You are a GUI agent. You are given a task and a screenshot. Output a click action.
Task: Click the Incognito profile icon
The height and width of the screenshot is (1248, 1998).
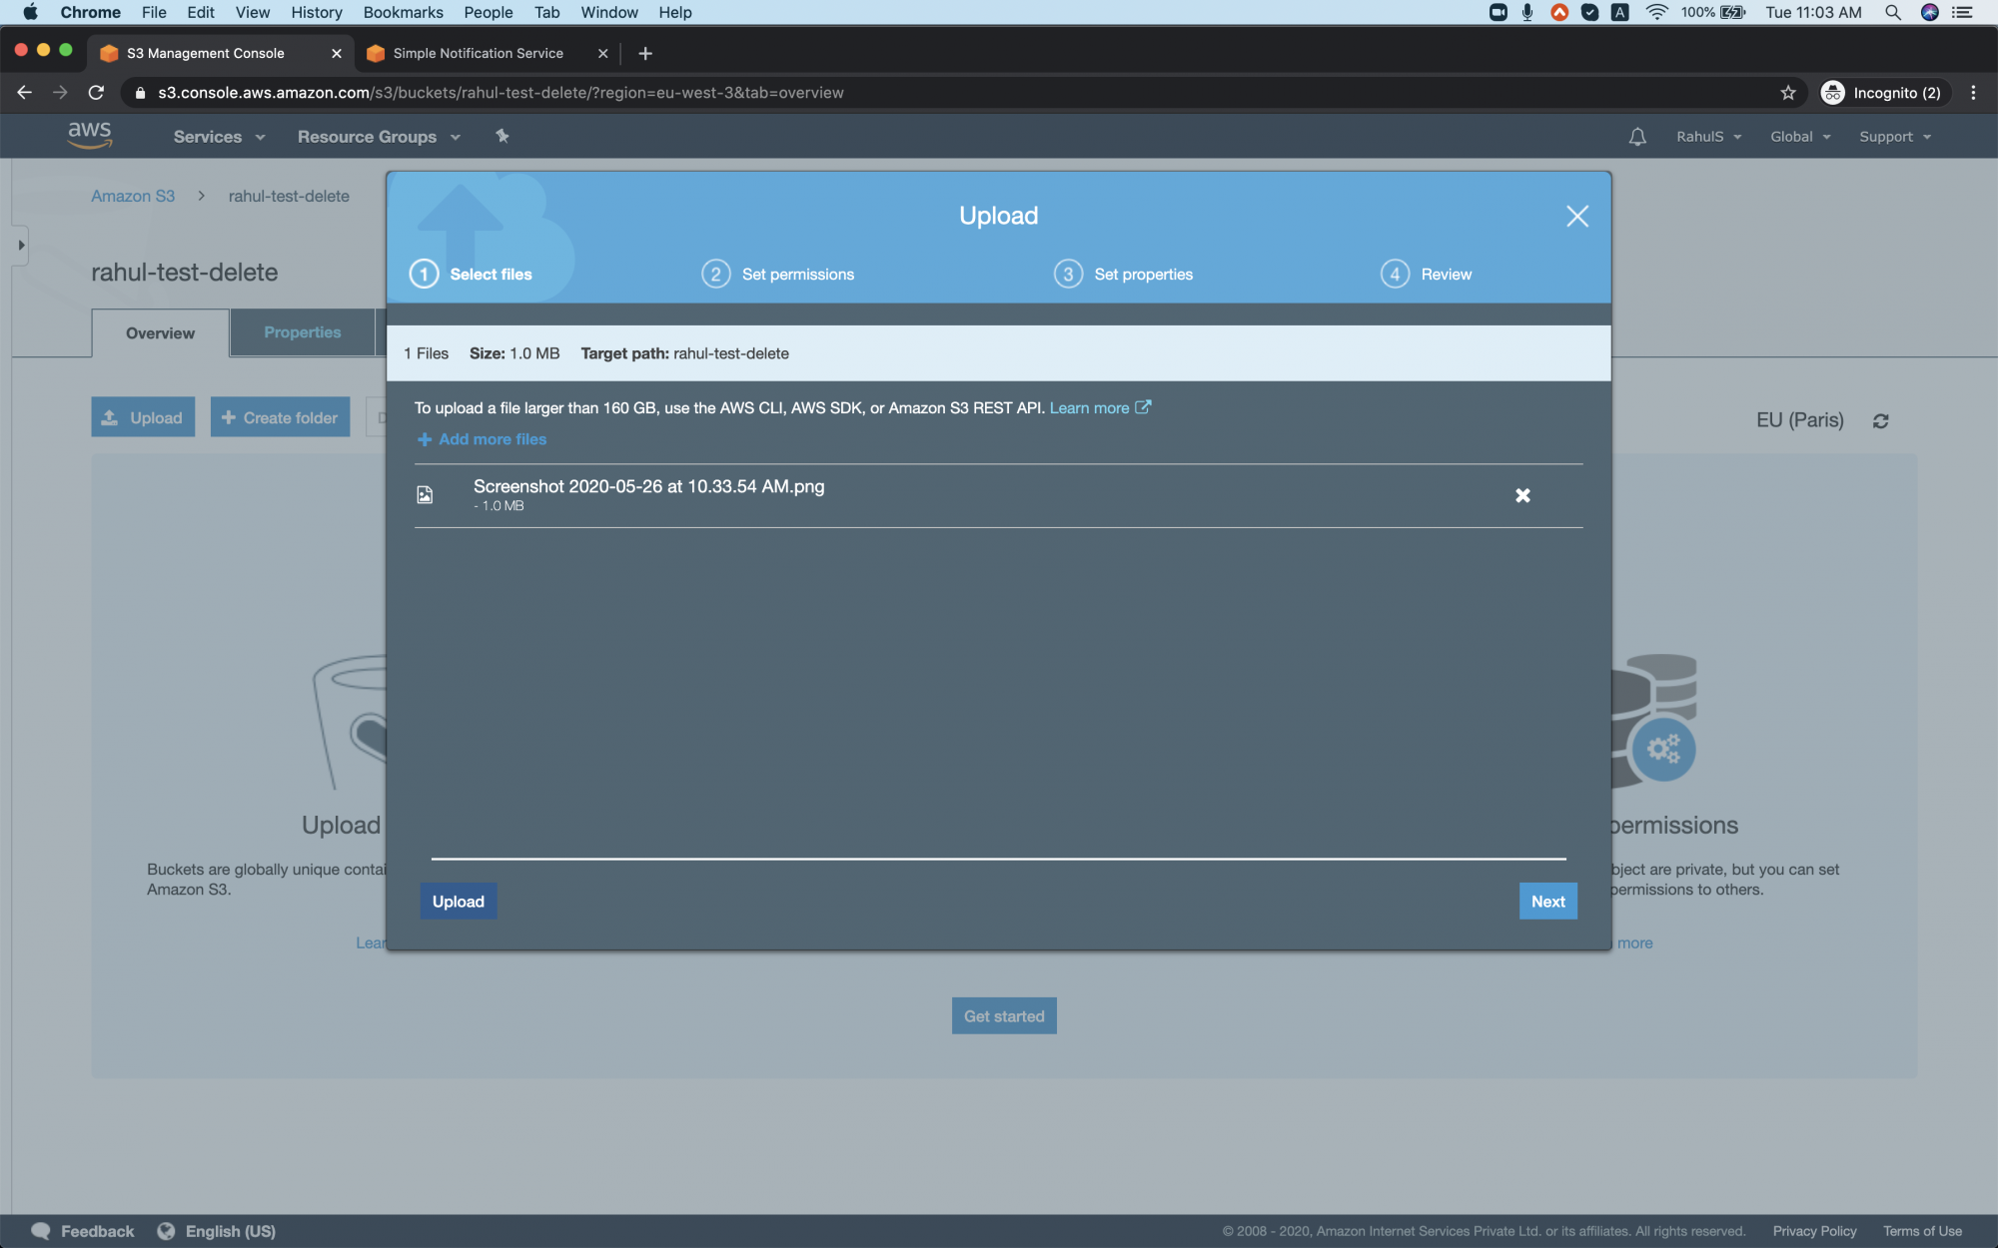(x=1833, y=92)
